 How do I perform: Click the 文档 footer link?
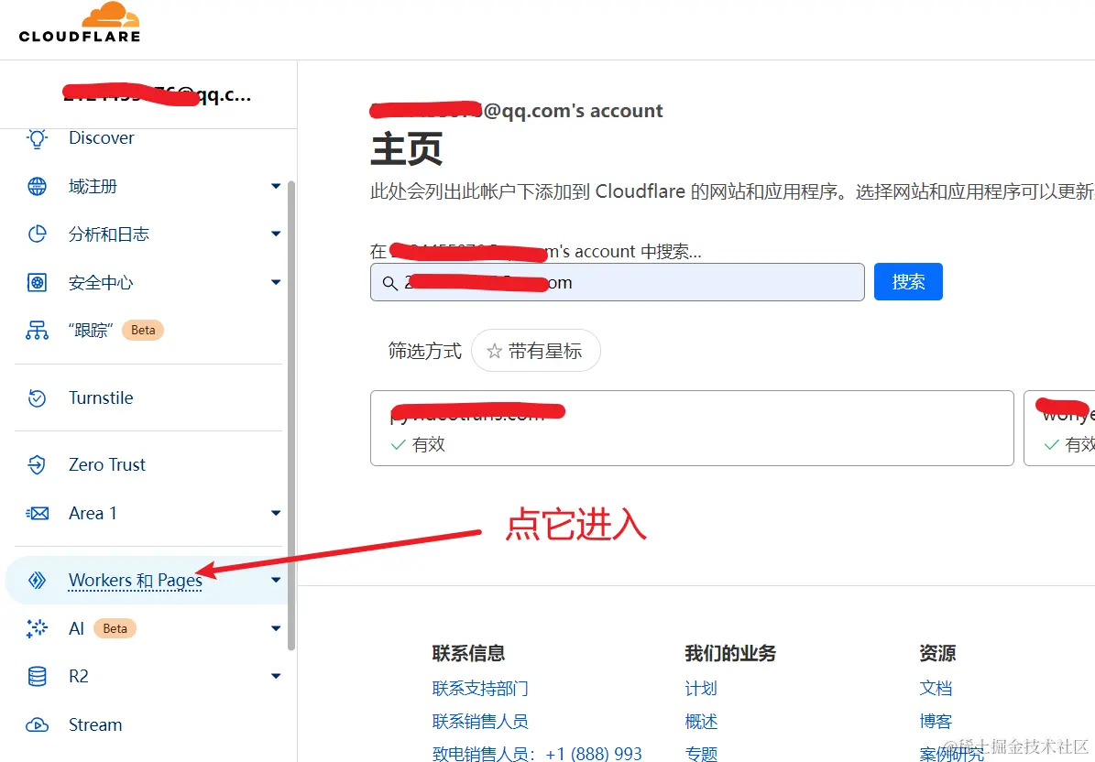click(936, 688)
